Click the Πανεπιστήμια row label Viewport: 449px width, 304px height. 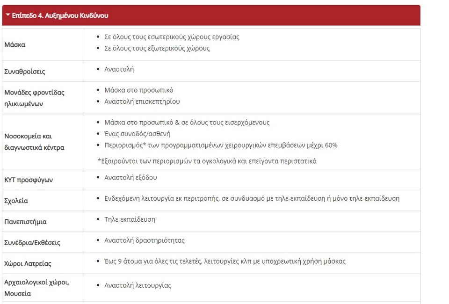pos(25,222)
